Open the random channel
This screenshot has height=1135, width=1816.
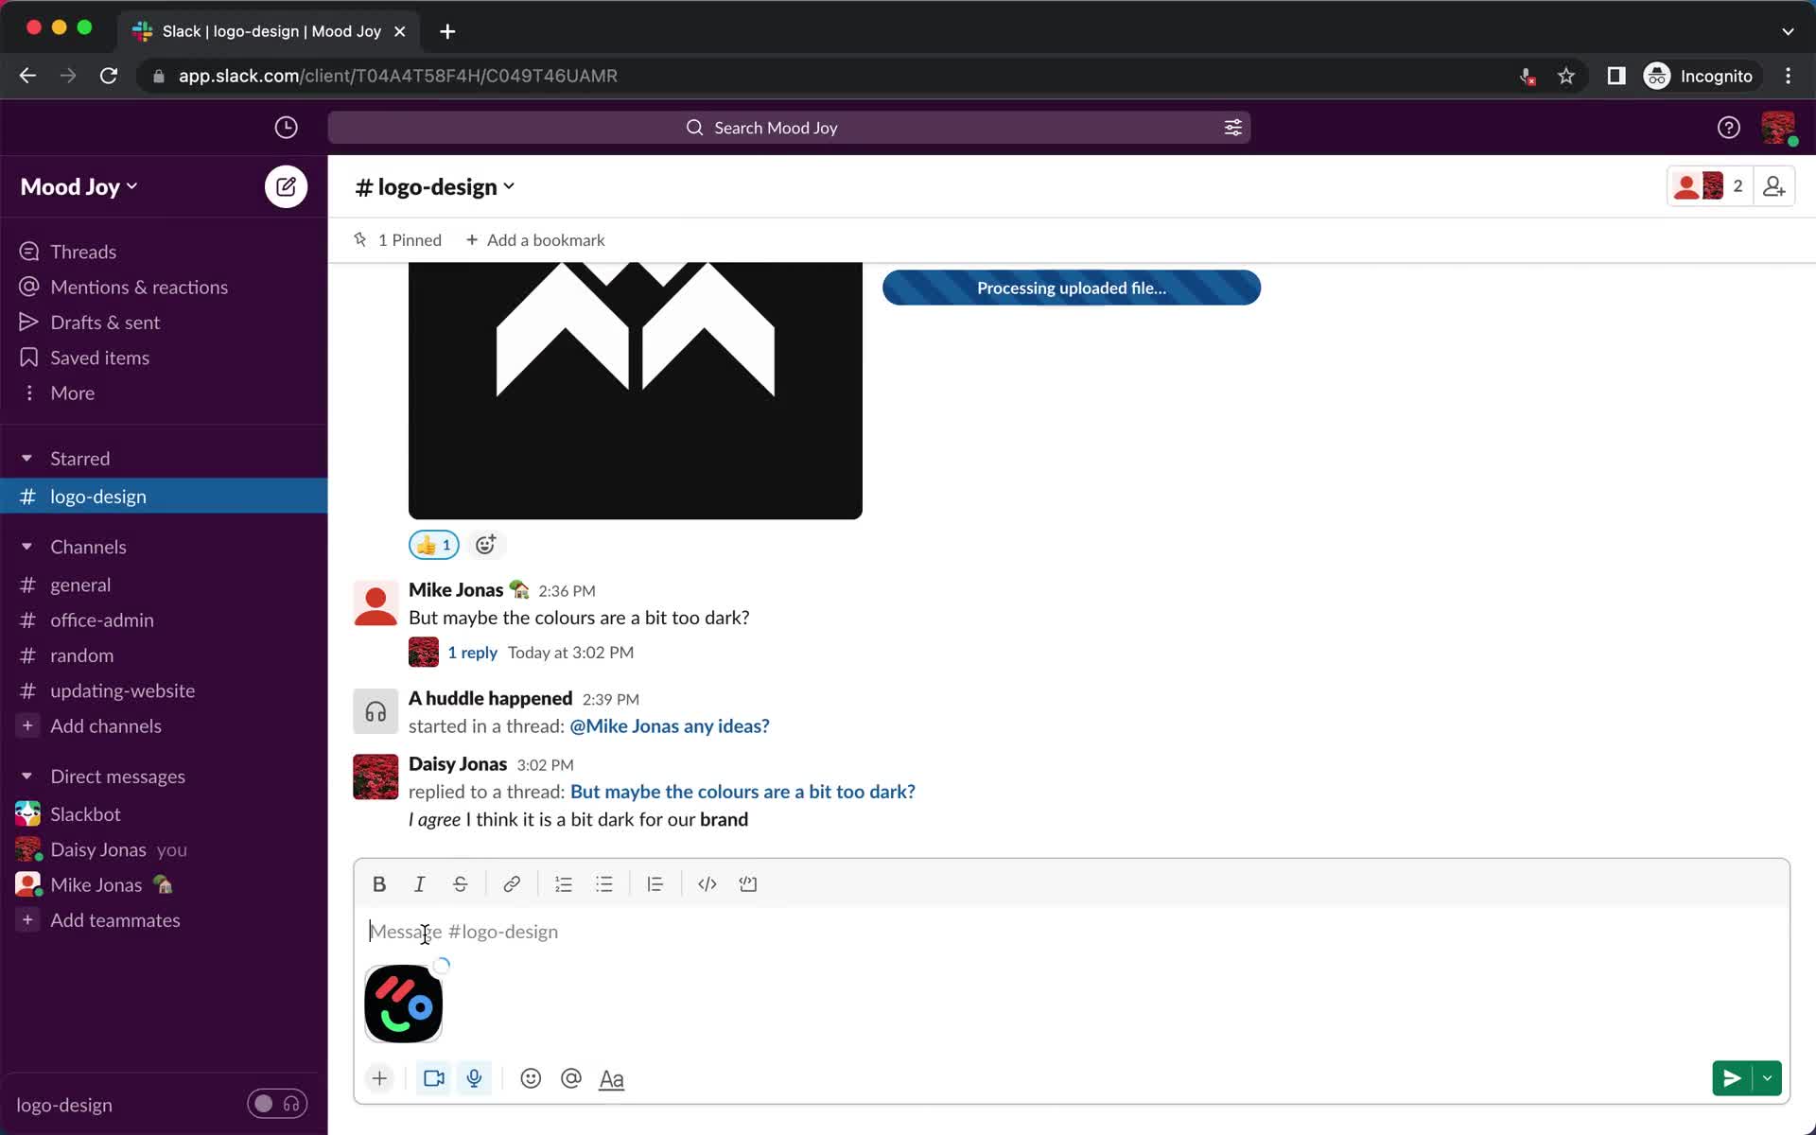pyautogui.click(x=79, y=654)
